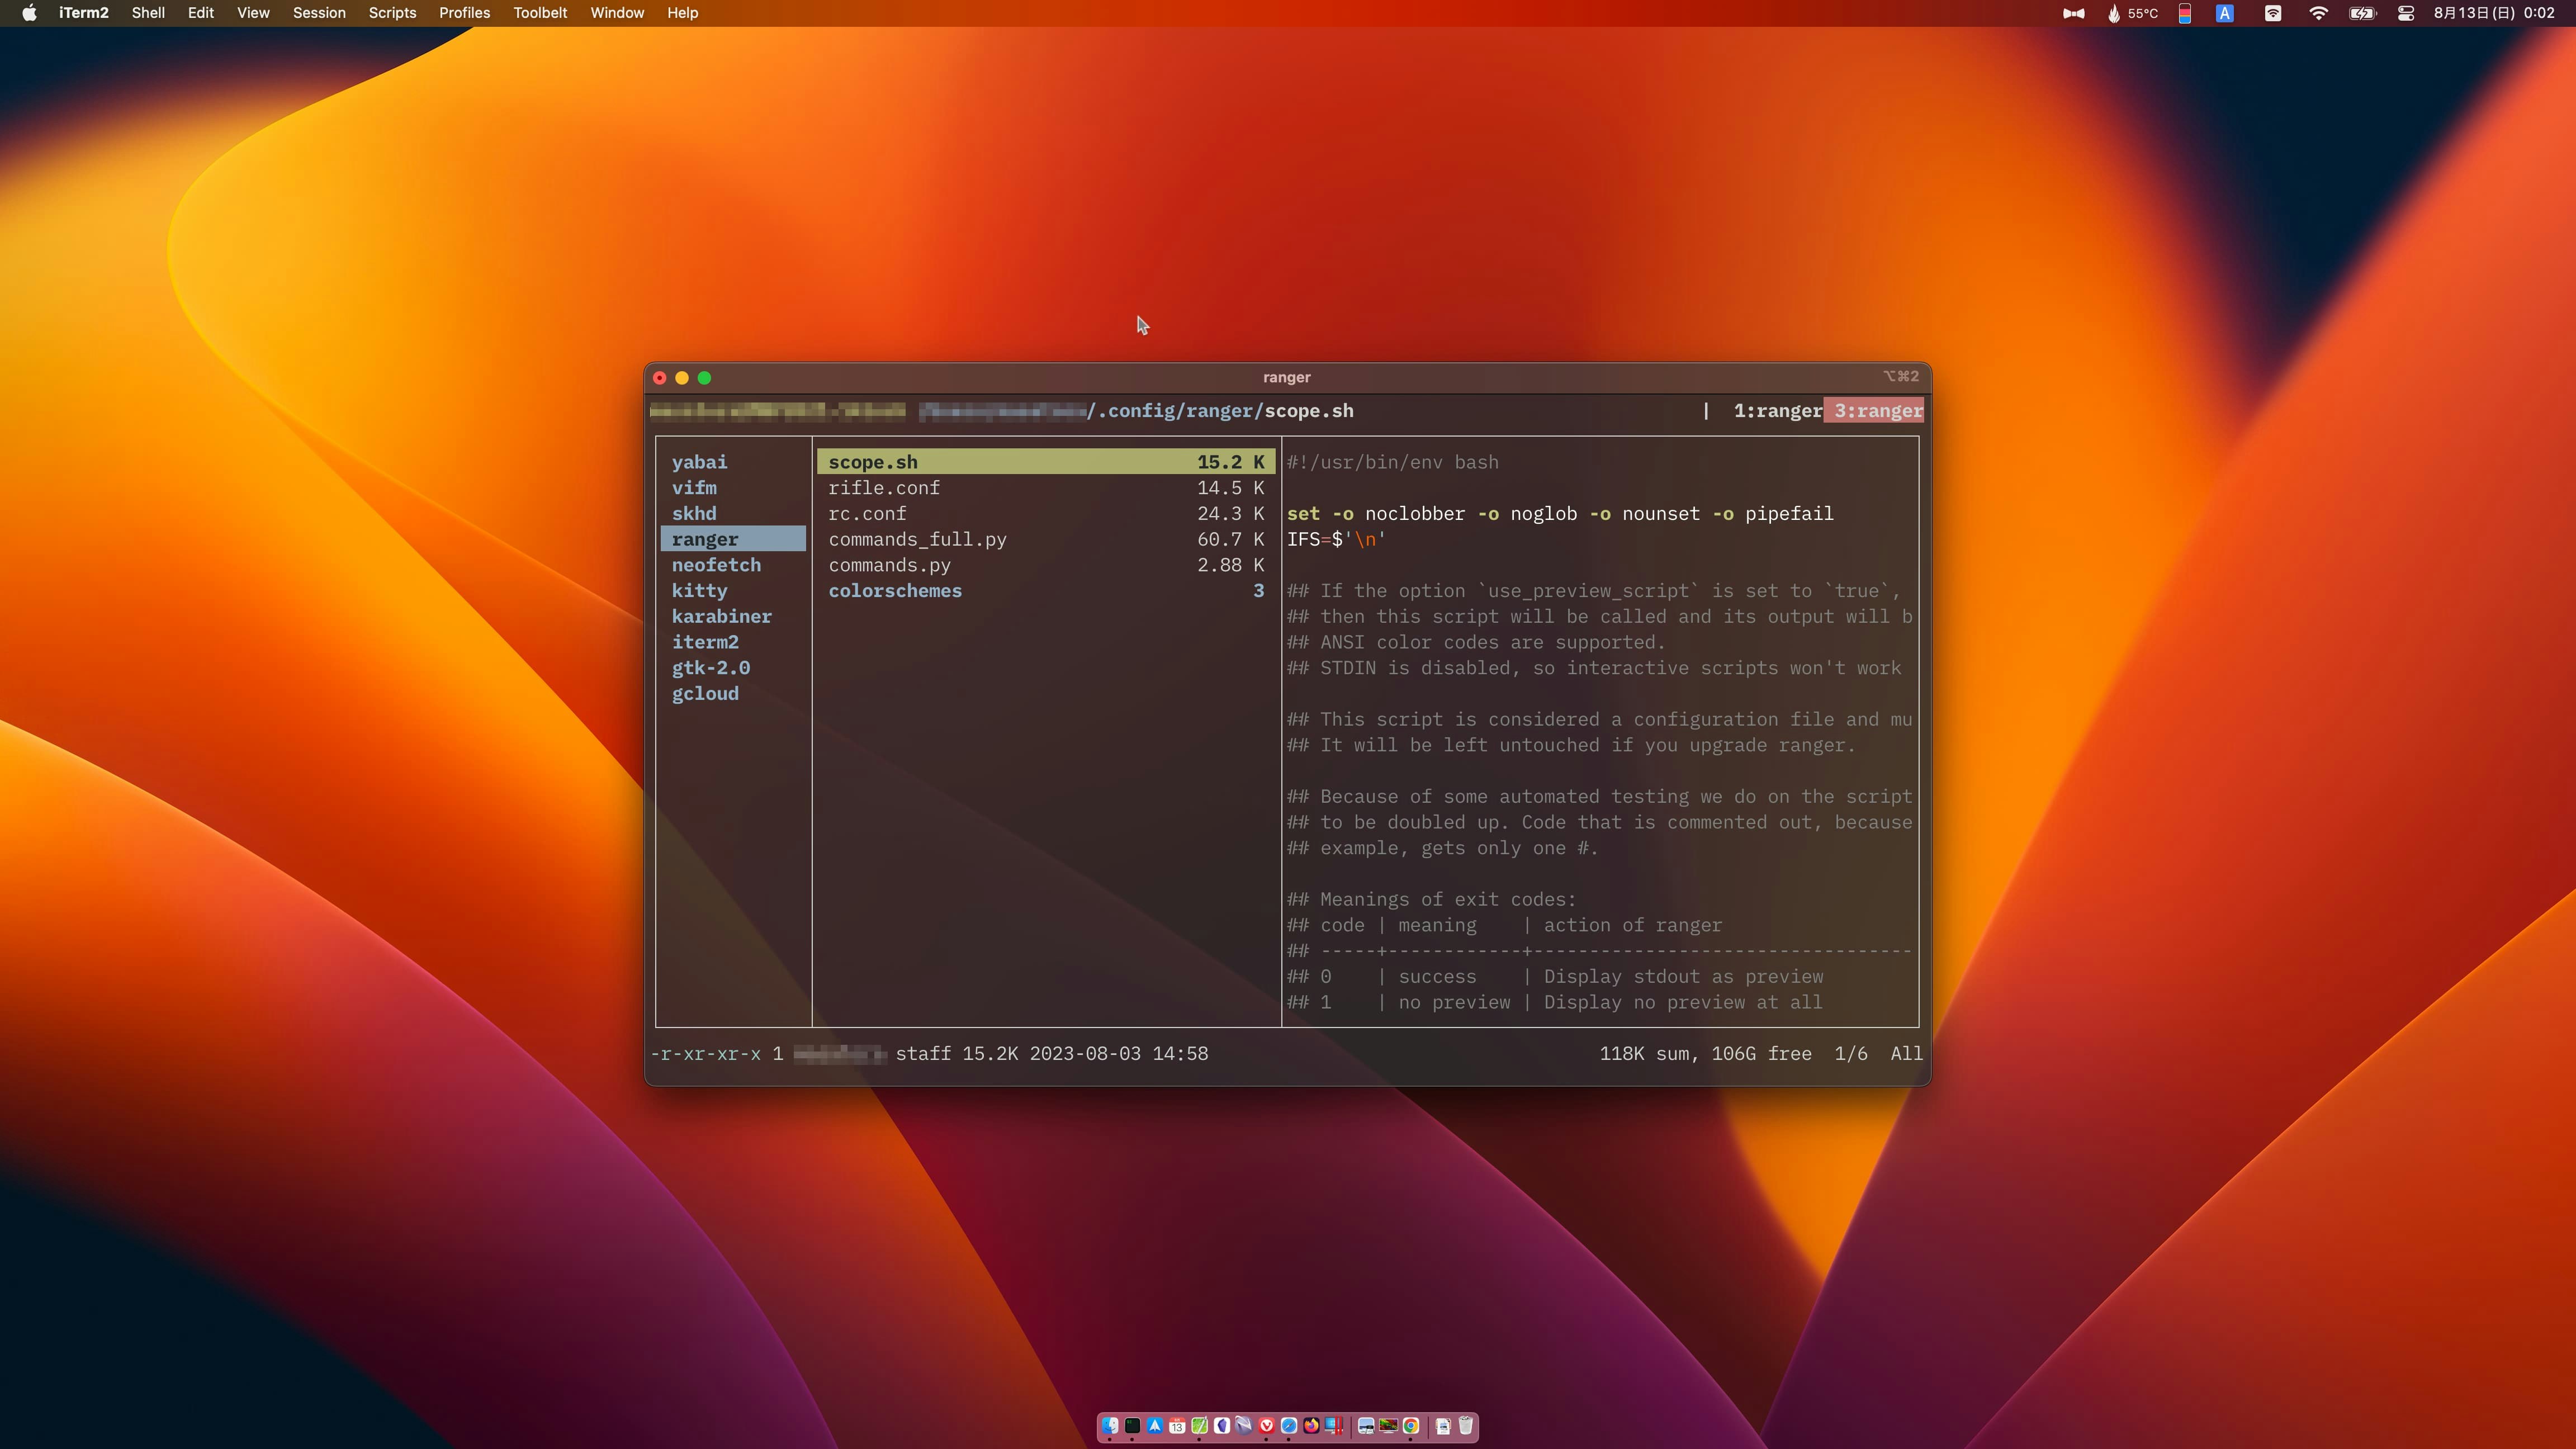Open the Session menu

(x=319, y=13)
